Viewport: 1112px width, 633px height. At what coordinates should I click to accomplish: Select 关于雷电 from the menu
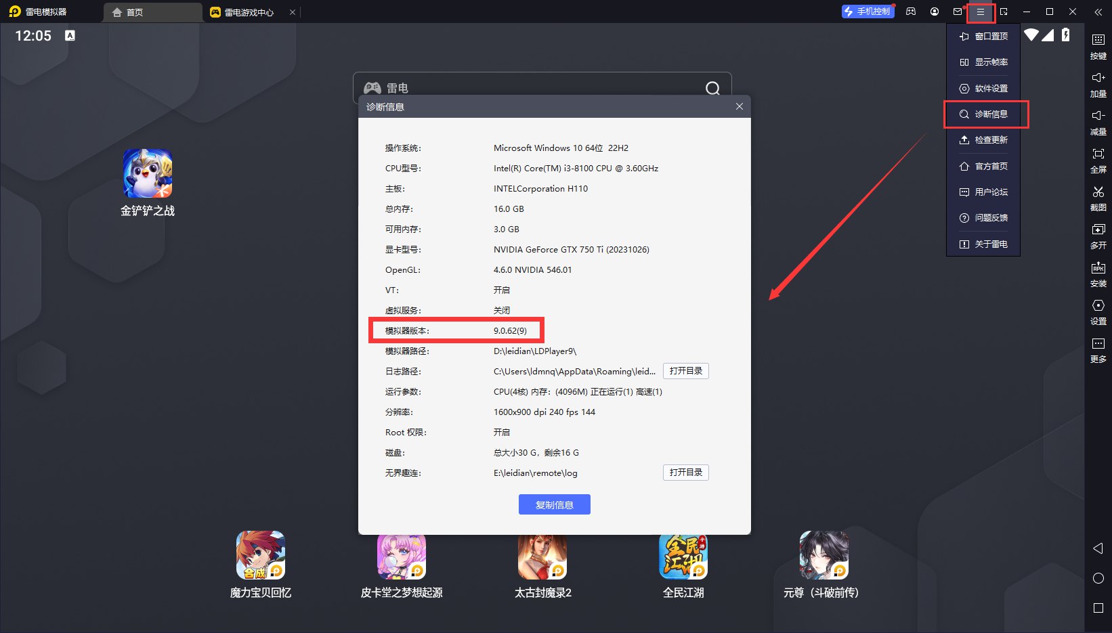(x=983, y=244)
